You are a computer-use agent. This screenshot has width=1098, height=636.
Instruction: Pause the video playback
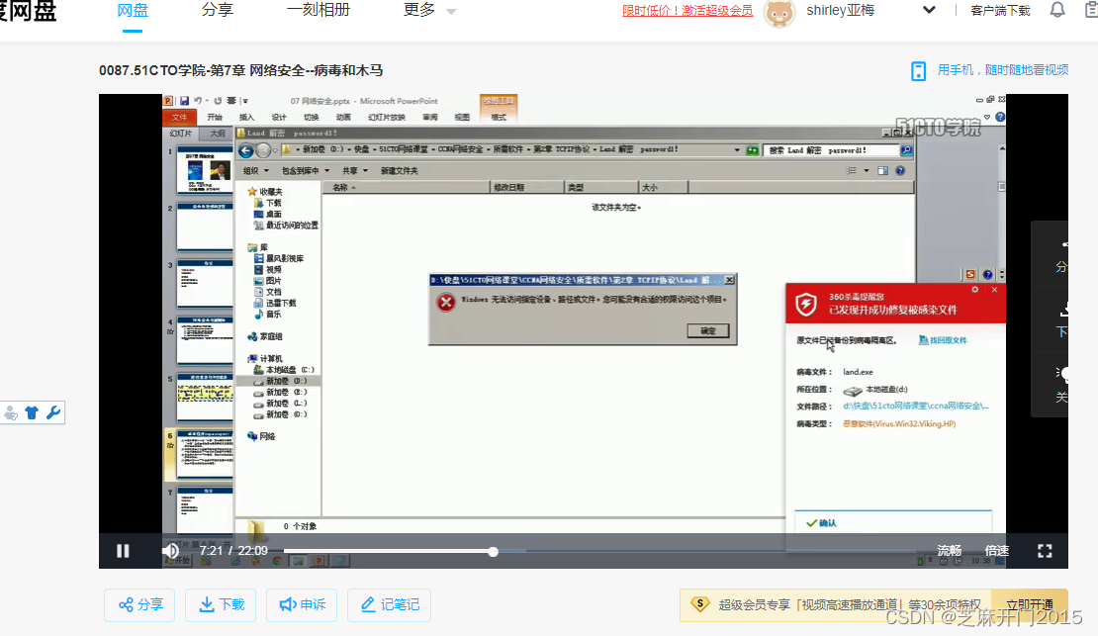(x=123, y=551)
